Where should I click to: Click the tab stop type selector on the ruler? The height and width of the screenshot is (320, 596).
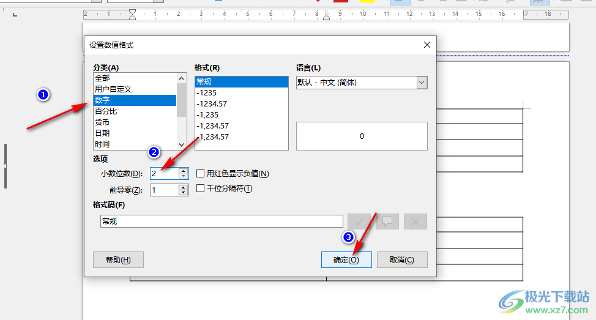15,15
